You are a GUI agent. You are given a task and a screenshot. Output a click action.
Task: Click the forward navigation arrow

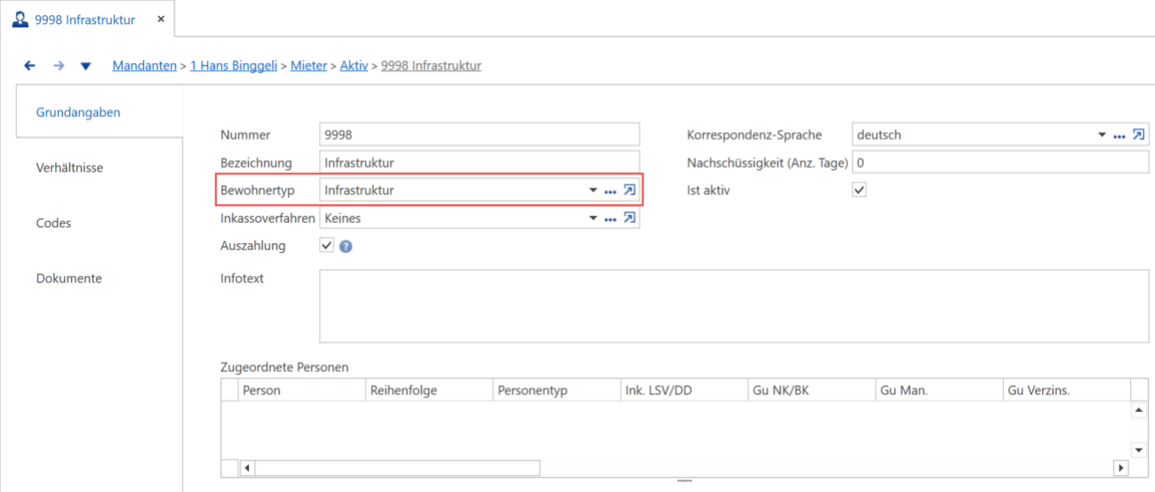tap(59, 66)
